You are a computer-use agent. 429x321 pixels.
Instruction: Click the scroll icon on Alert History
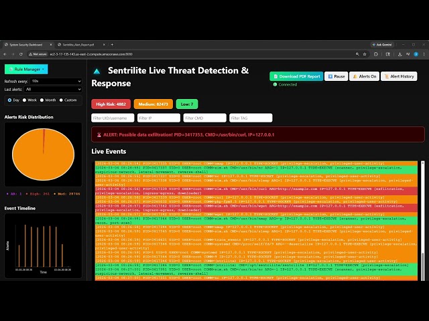(387, 76)
